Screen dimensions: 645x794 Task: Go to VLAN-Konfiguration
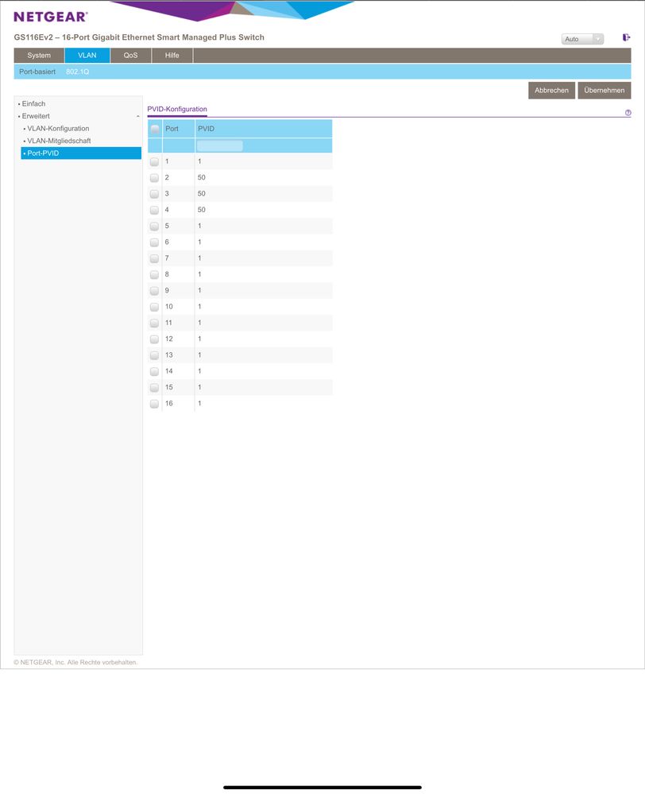58,129
